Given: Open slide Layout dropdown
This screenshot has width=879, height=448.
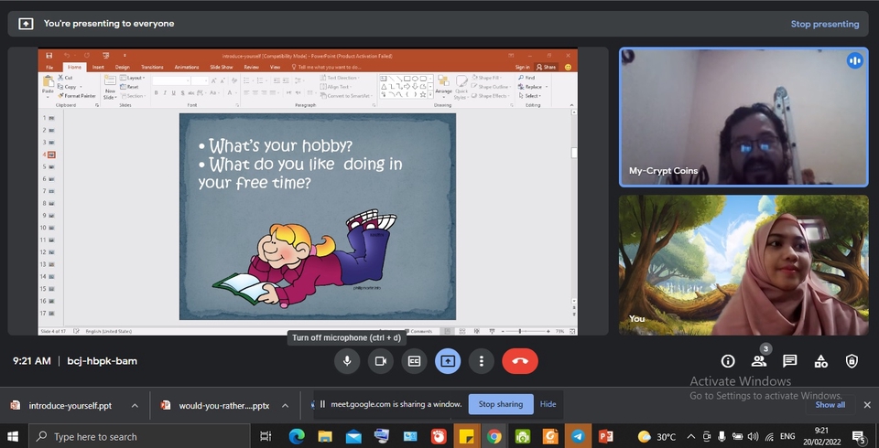Looking at the screenshot, I should [x=132, y=78].
